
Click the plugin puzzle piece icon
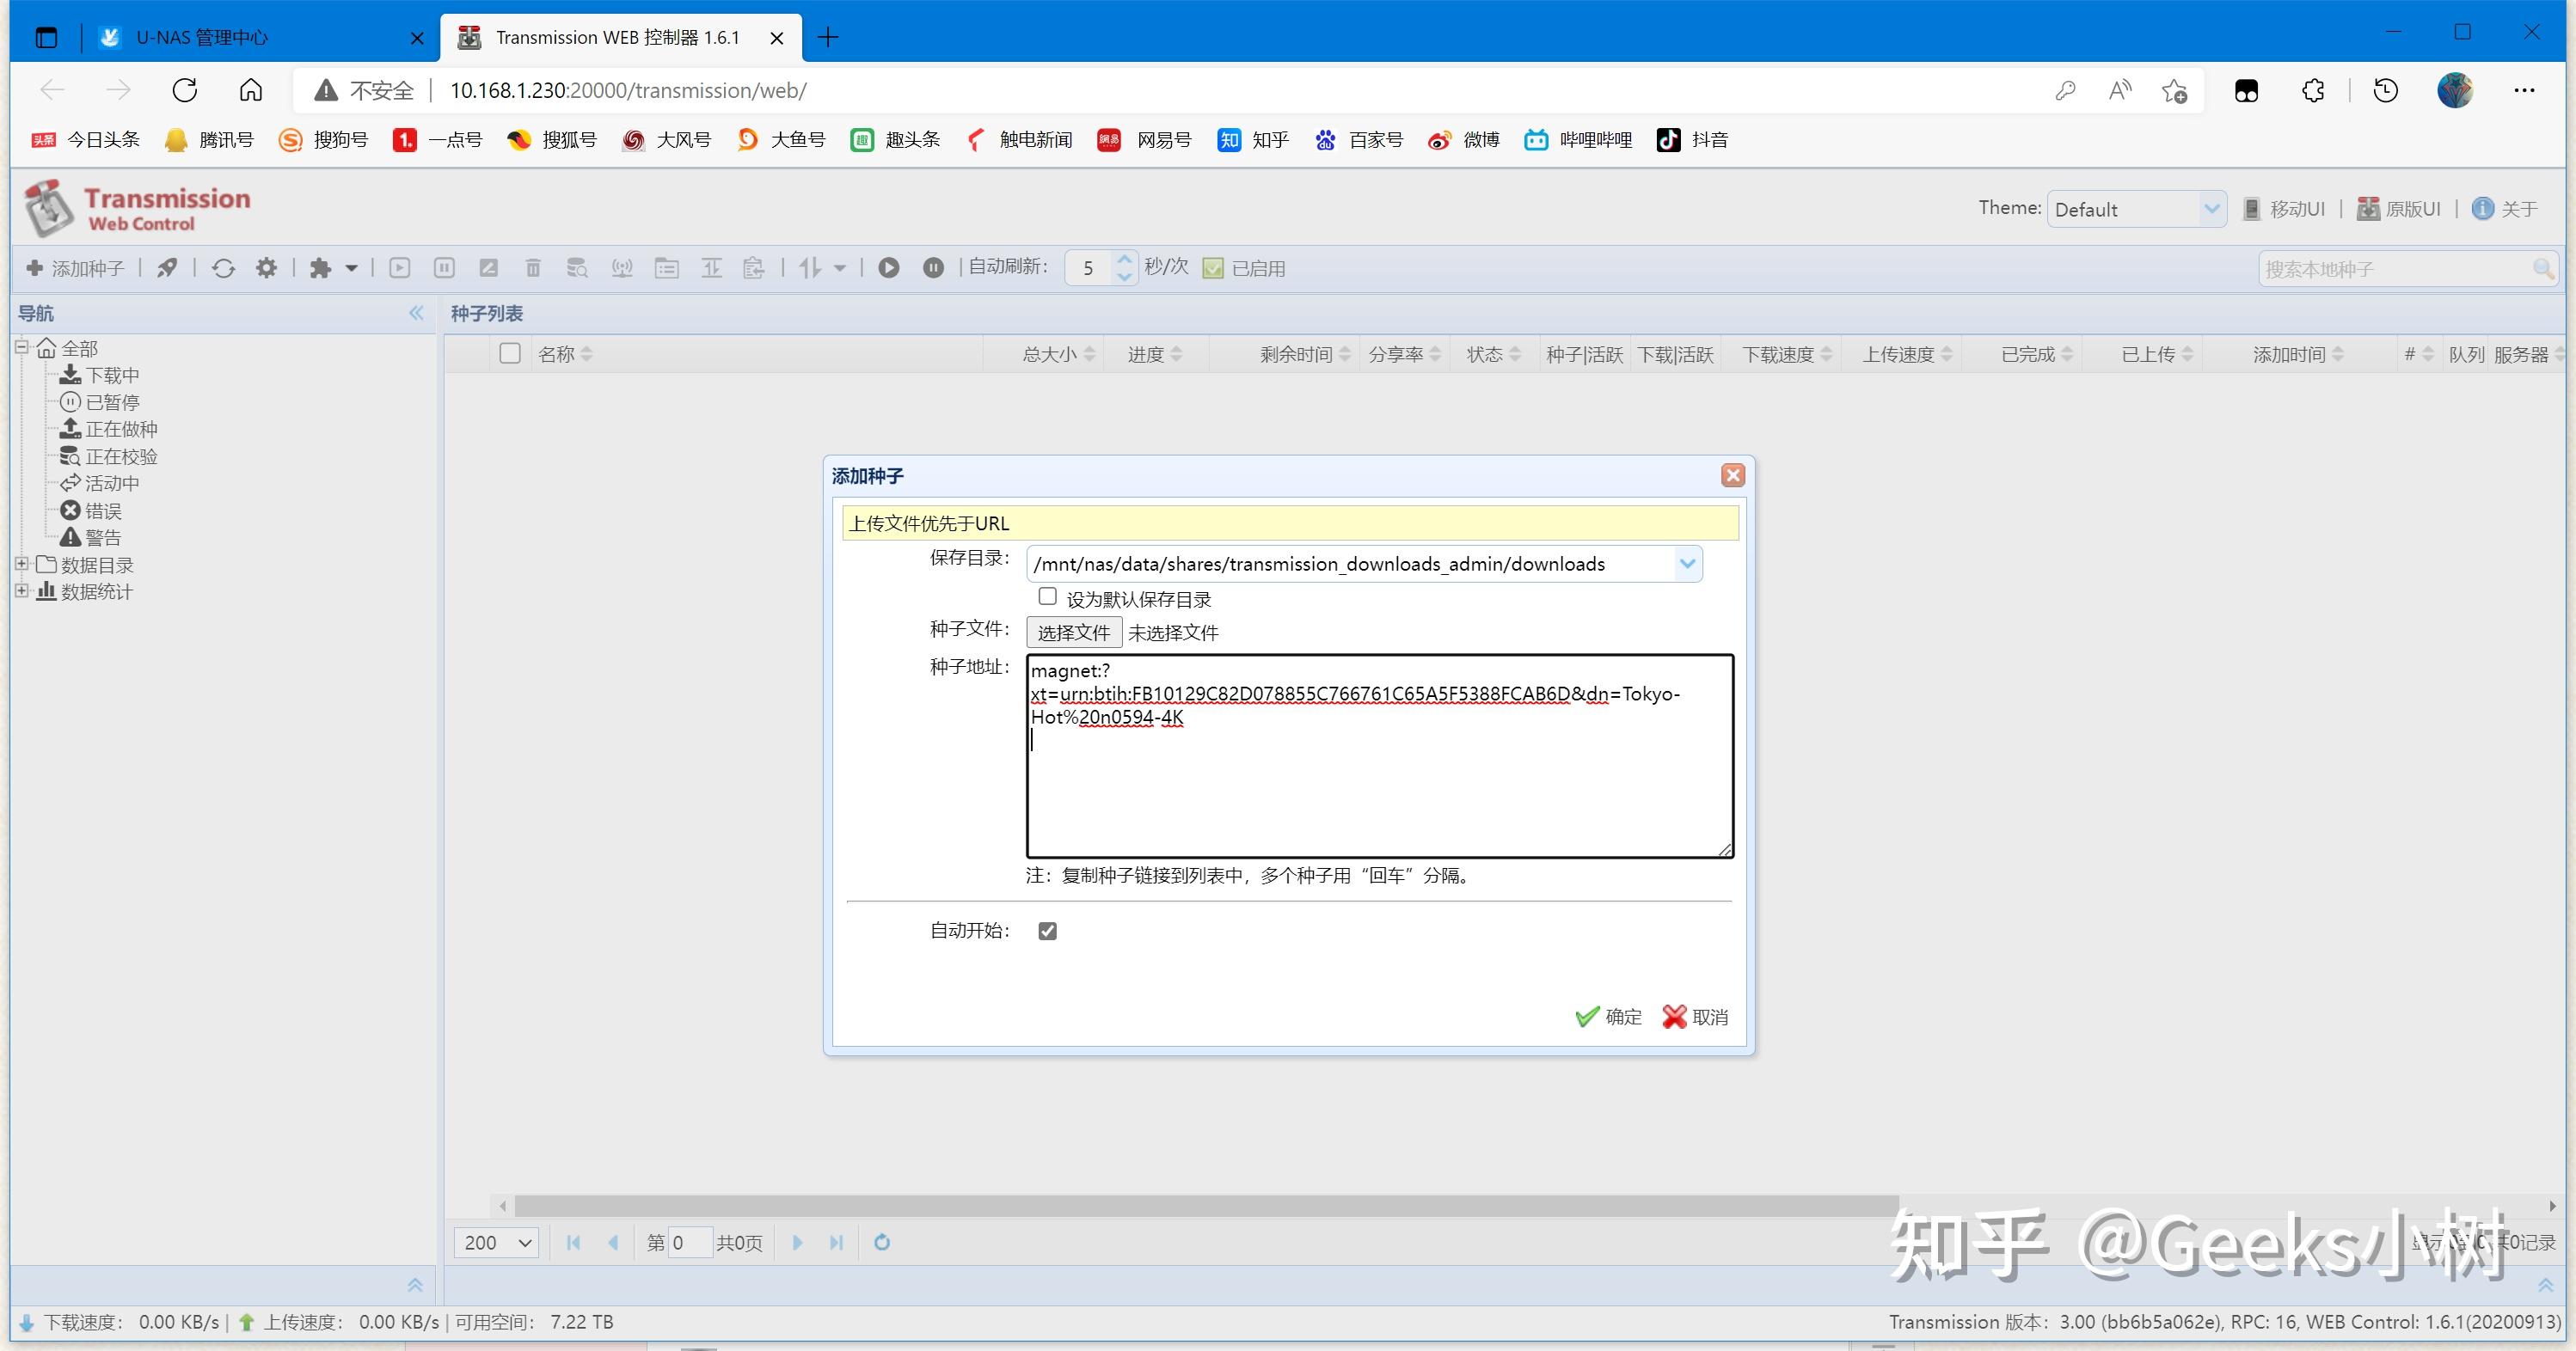click(320, 268)
